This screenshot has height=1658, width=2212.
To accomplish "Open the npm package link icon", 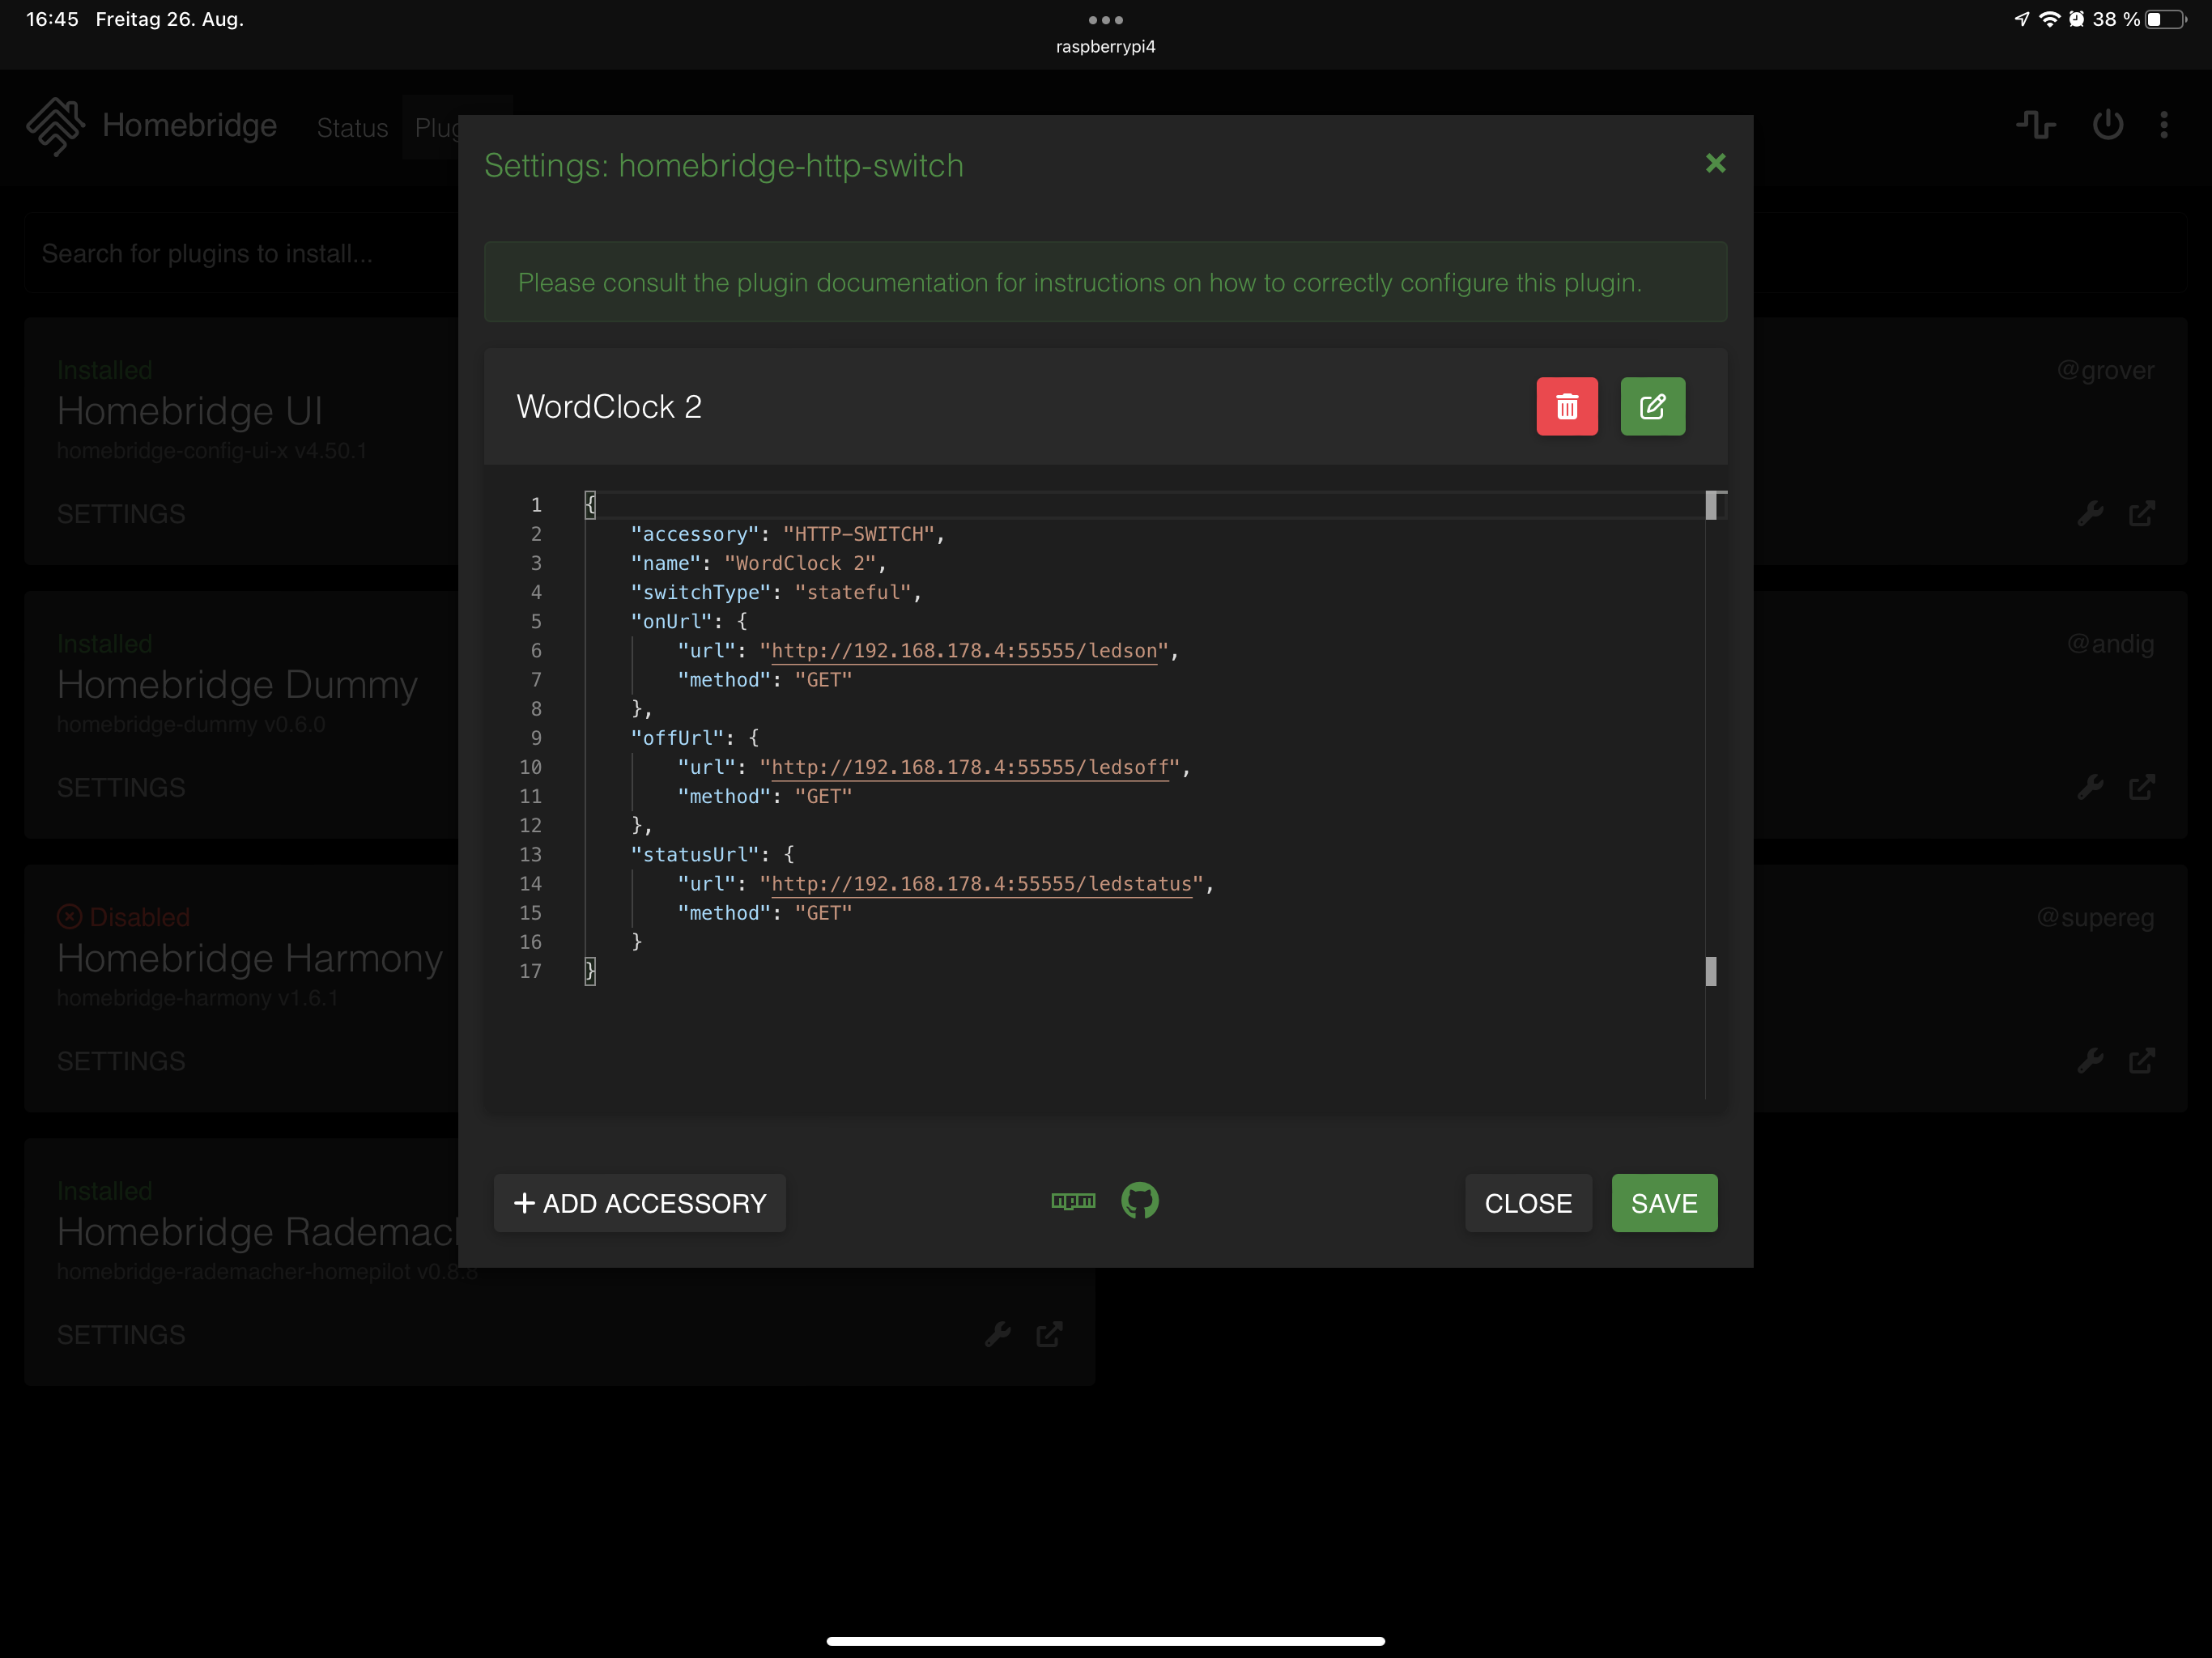I will click(x=1073, y=1201).
